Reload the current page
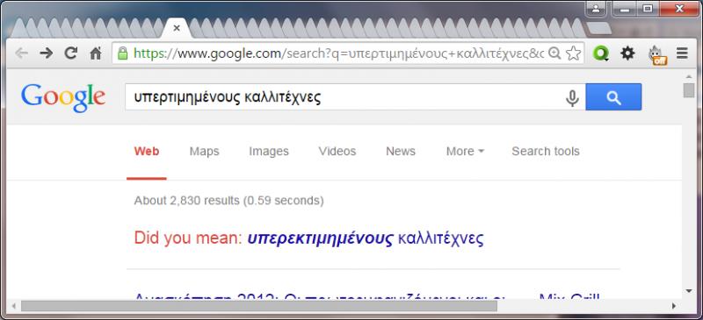This screenshot has height=320, width=703. tap(71, 53)
